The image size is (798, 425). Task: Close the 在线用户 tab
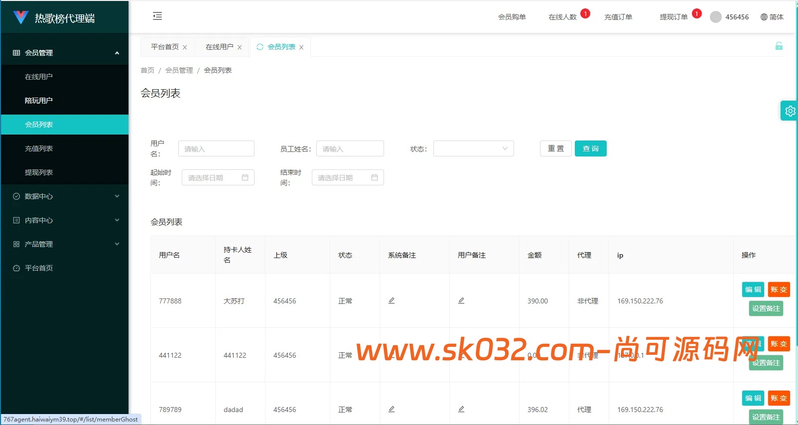240,47
